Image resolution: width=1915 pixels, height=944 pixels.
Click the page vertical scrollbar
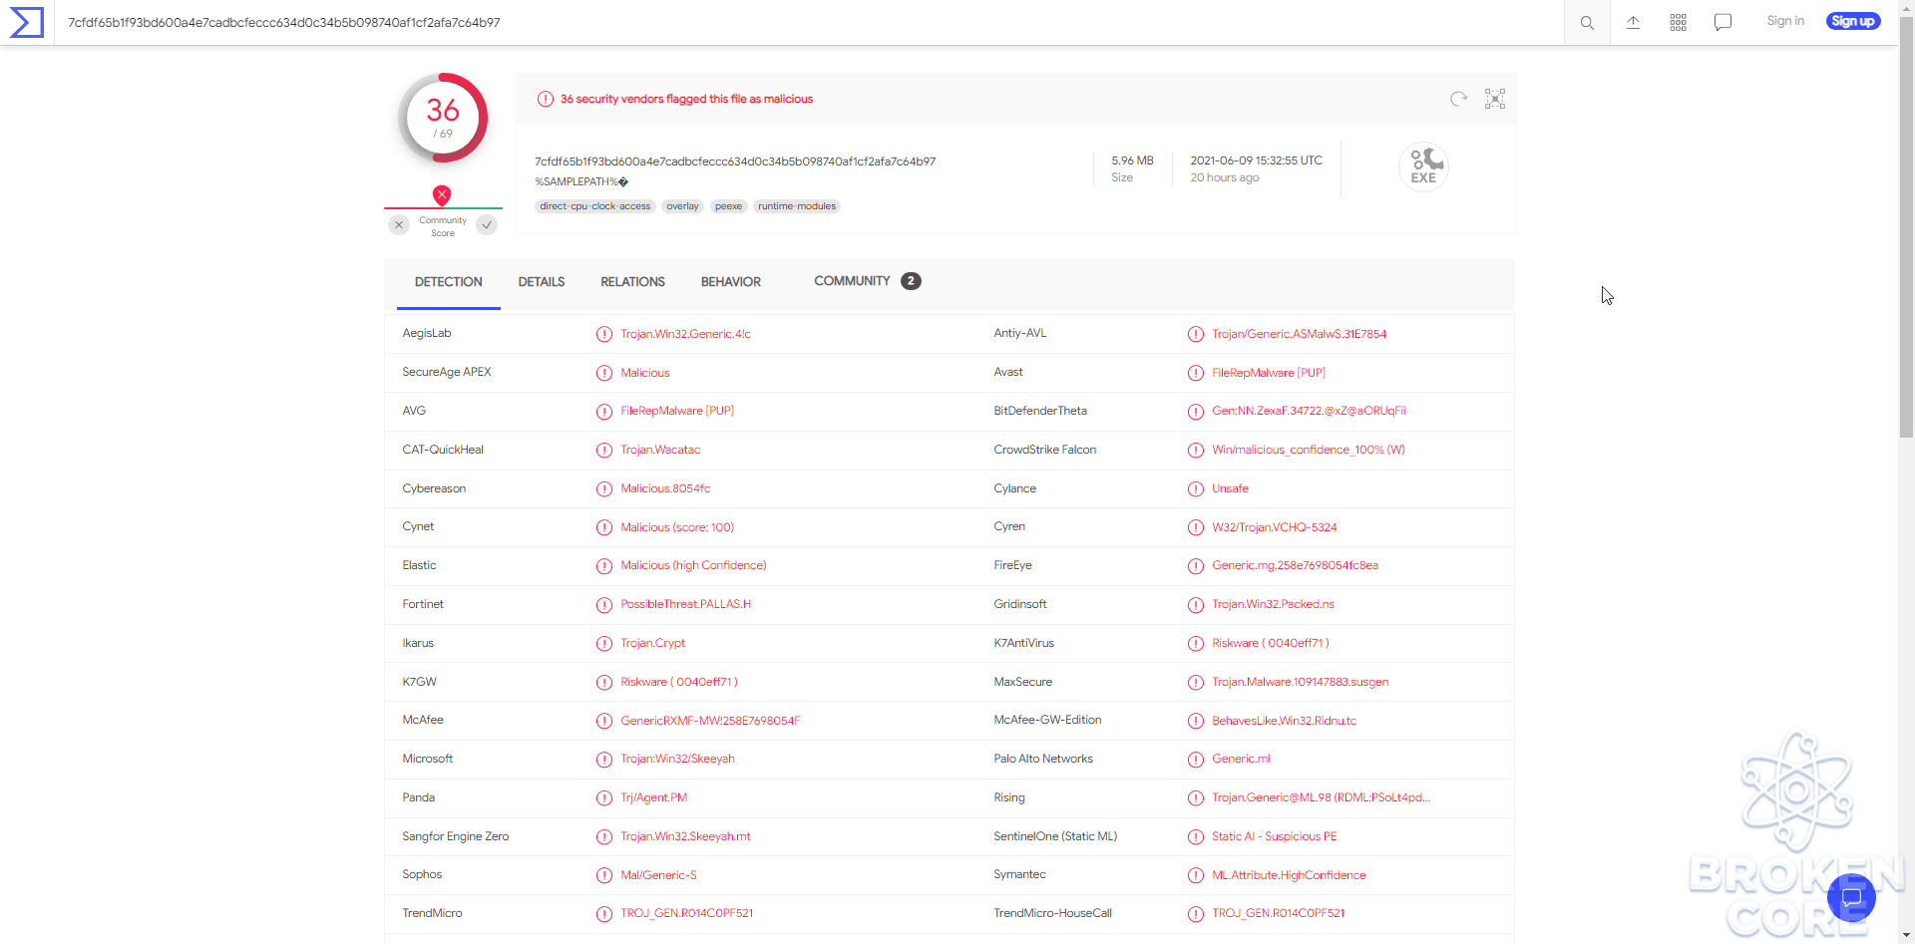(x=1906, y=229)
